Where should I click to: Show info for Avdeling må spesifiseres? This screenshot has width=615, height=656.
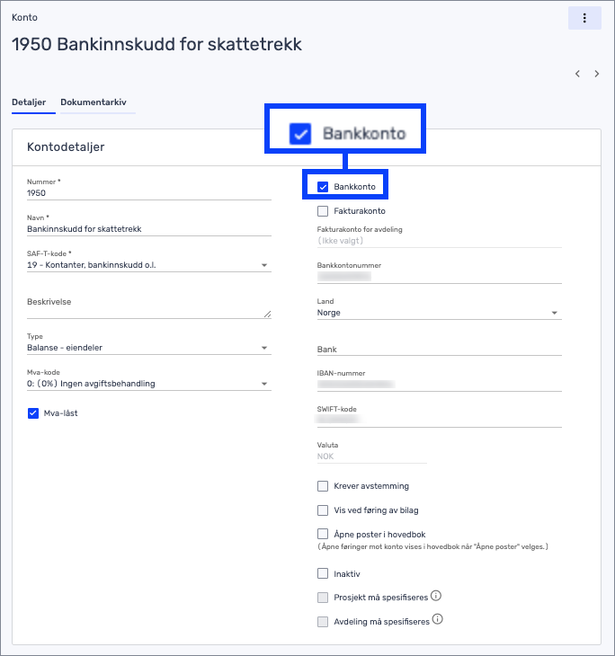[438, 619]
